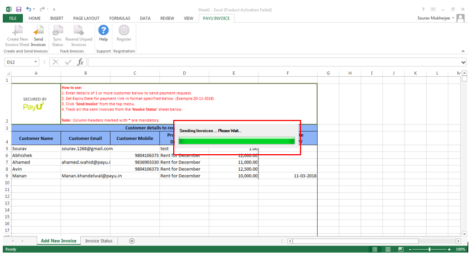The width and height of the screenshot is (471, 257).
Task: Switch to Normal view in status bar
Action: [x=375, y=249]
